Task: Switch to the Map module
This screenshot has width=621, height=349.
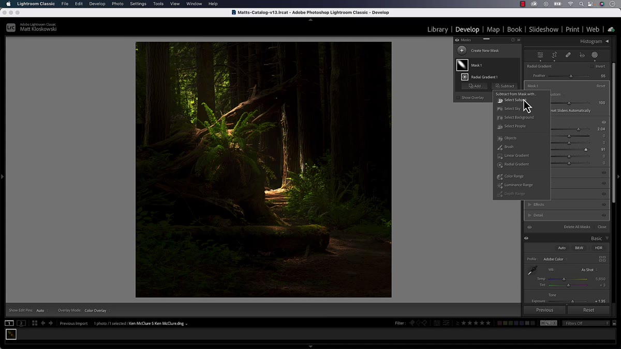Action: pos(493,29)
